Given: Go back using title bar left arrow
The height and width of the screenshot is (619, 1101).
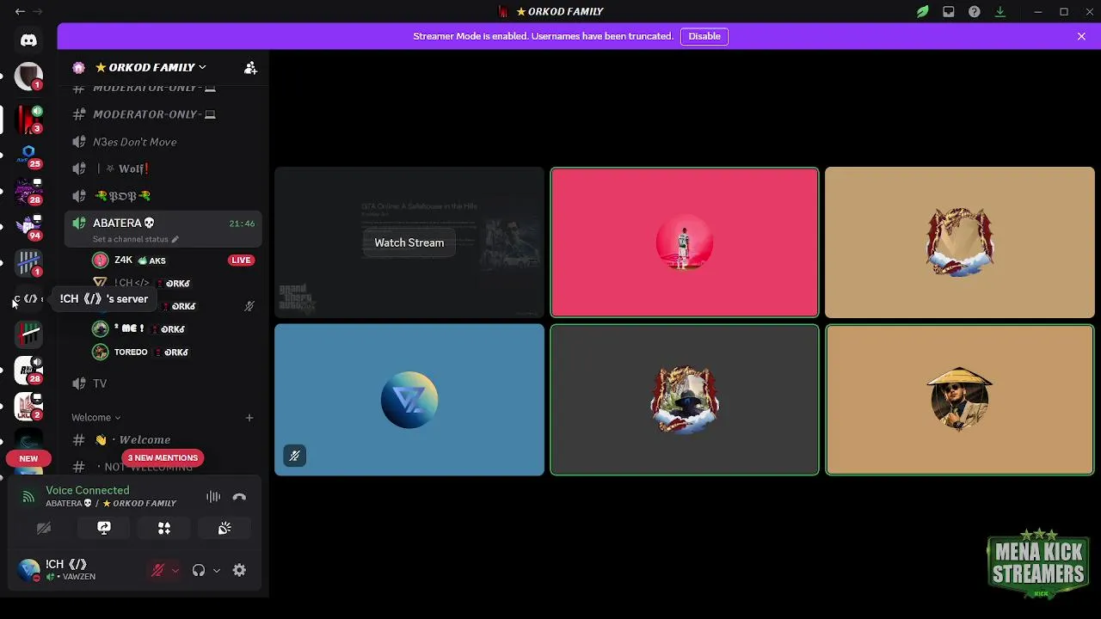Looking at the screenshot, I should tap(20, 11).
